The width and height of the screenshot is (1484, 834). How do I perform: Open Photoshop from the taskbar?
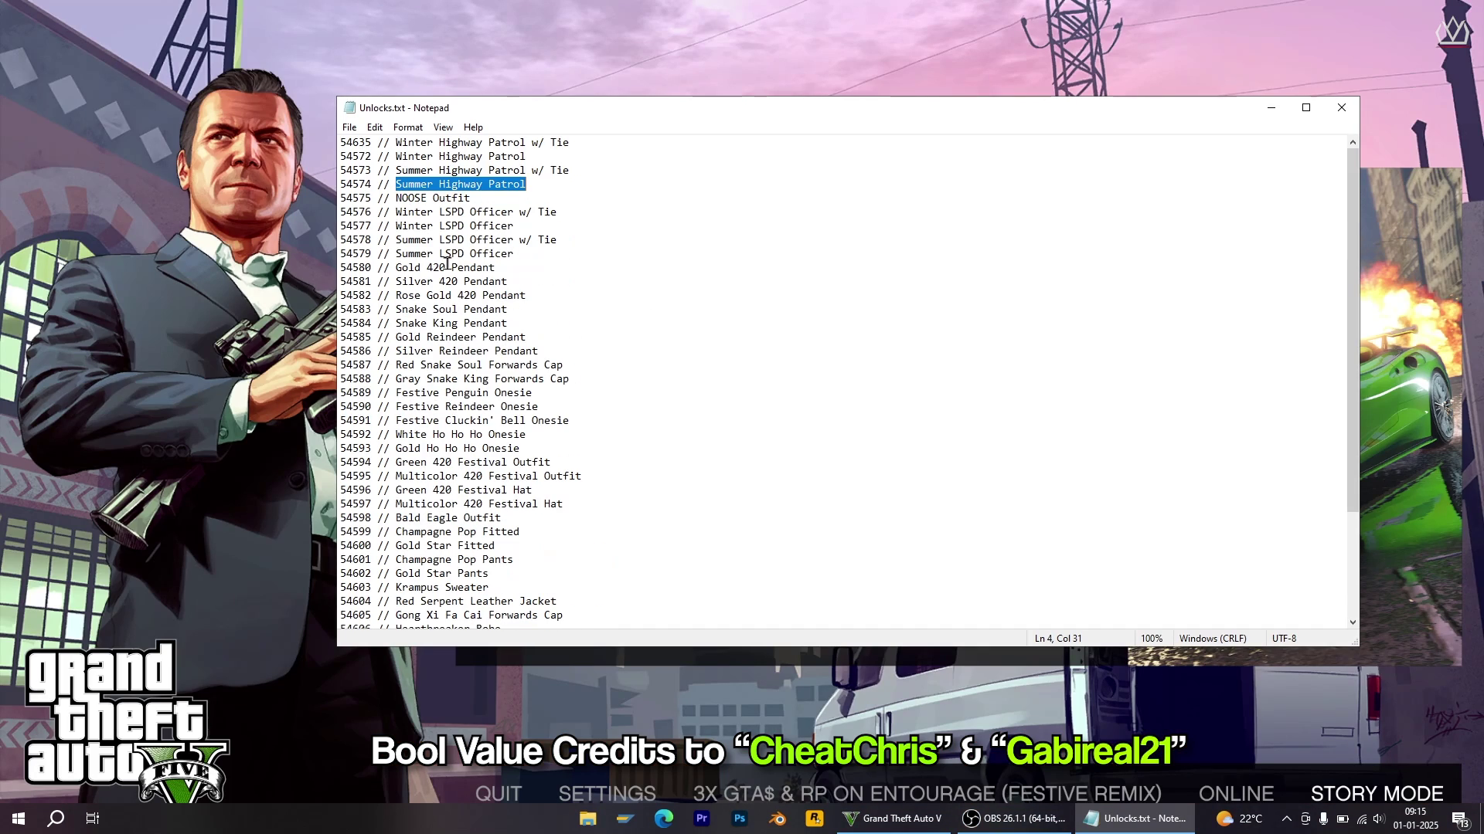(740, 819)
